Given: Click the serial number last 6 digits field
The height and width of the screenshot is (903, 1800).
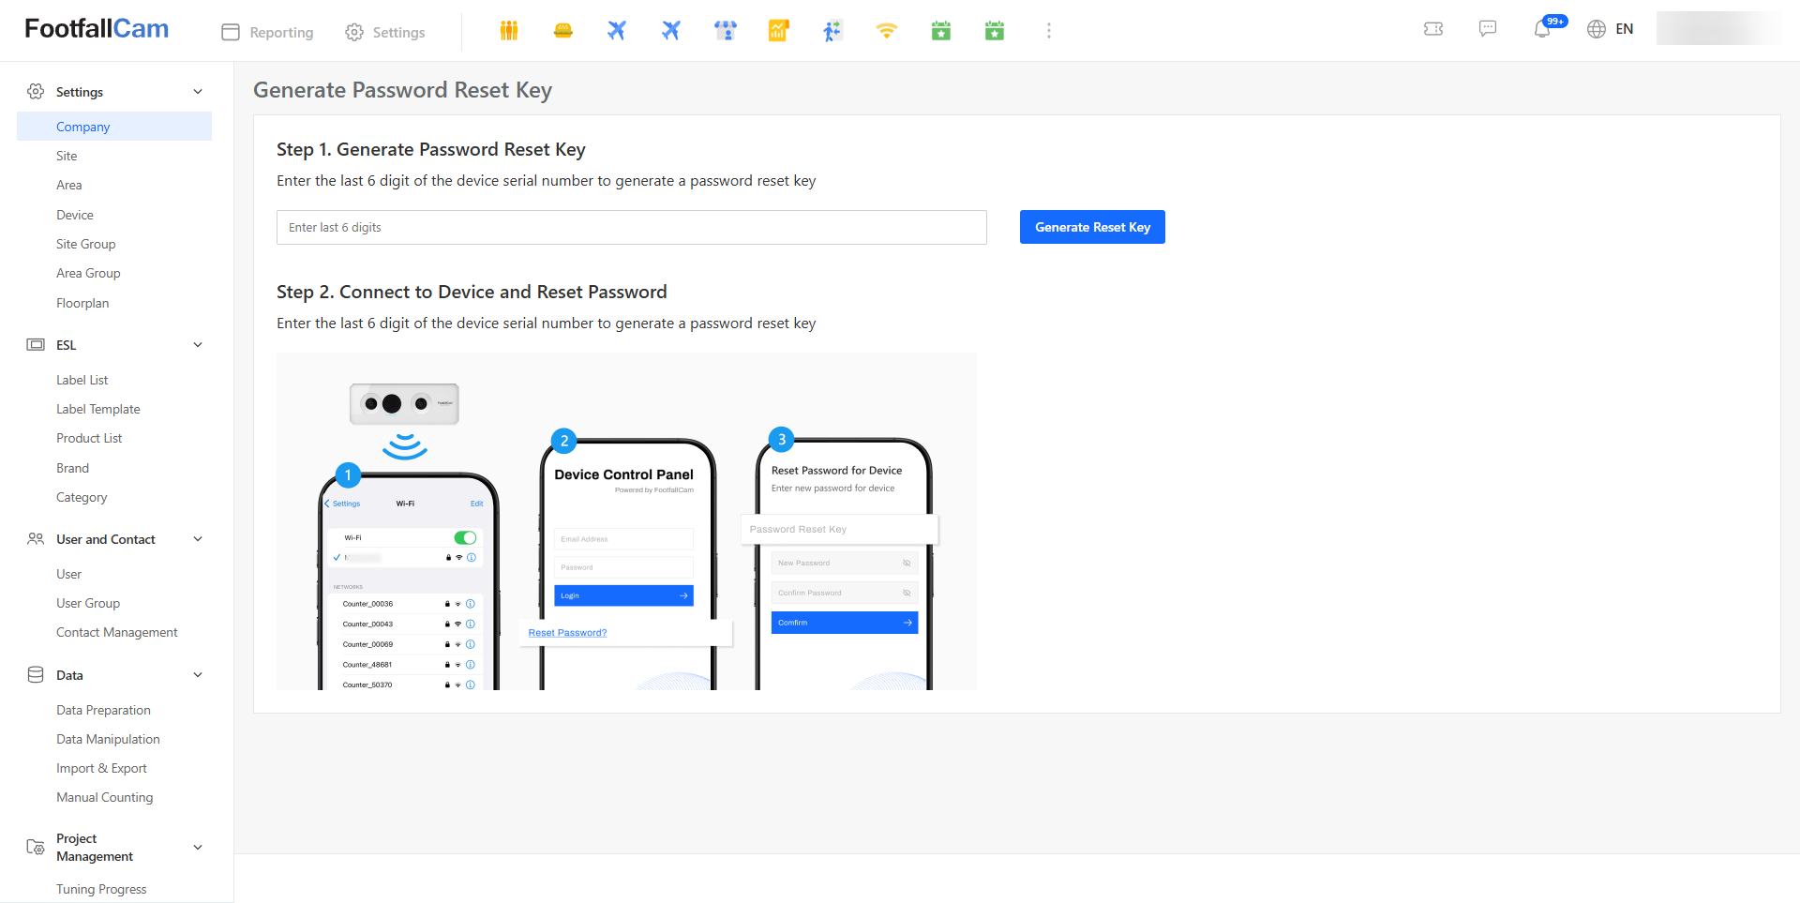Looking at the screenshot, I should [x=631, y=227].
